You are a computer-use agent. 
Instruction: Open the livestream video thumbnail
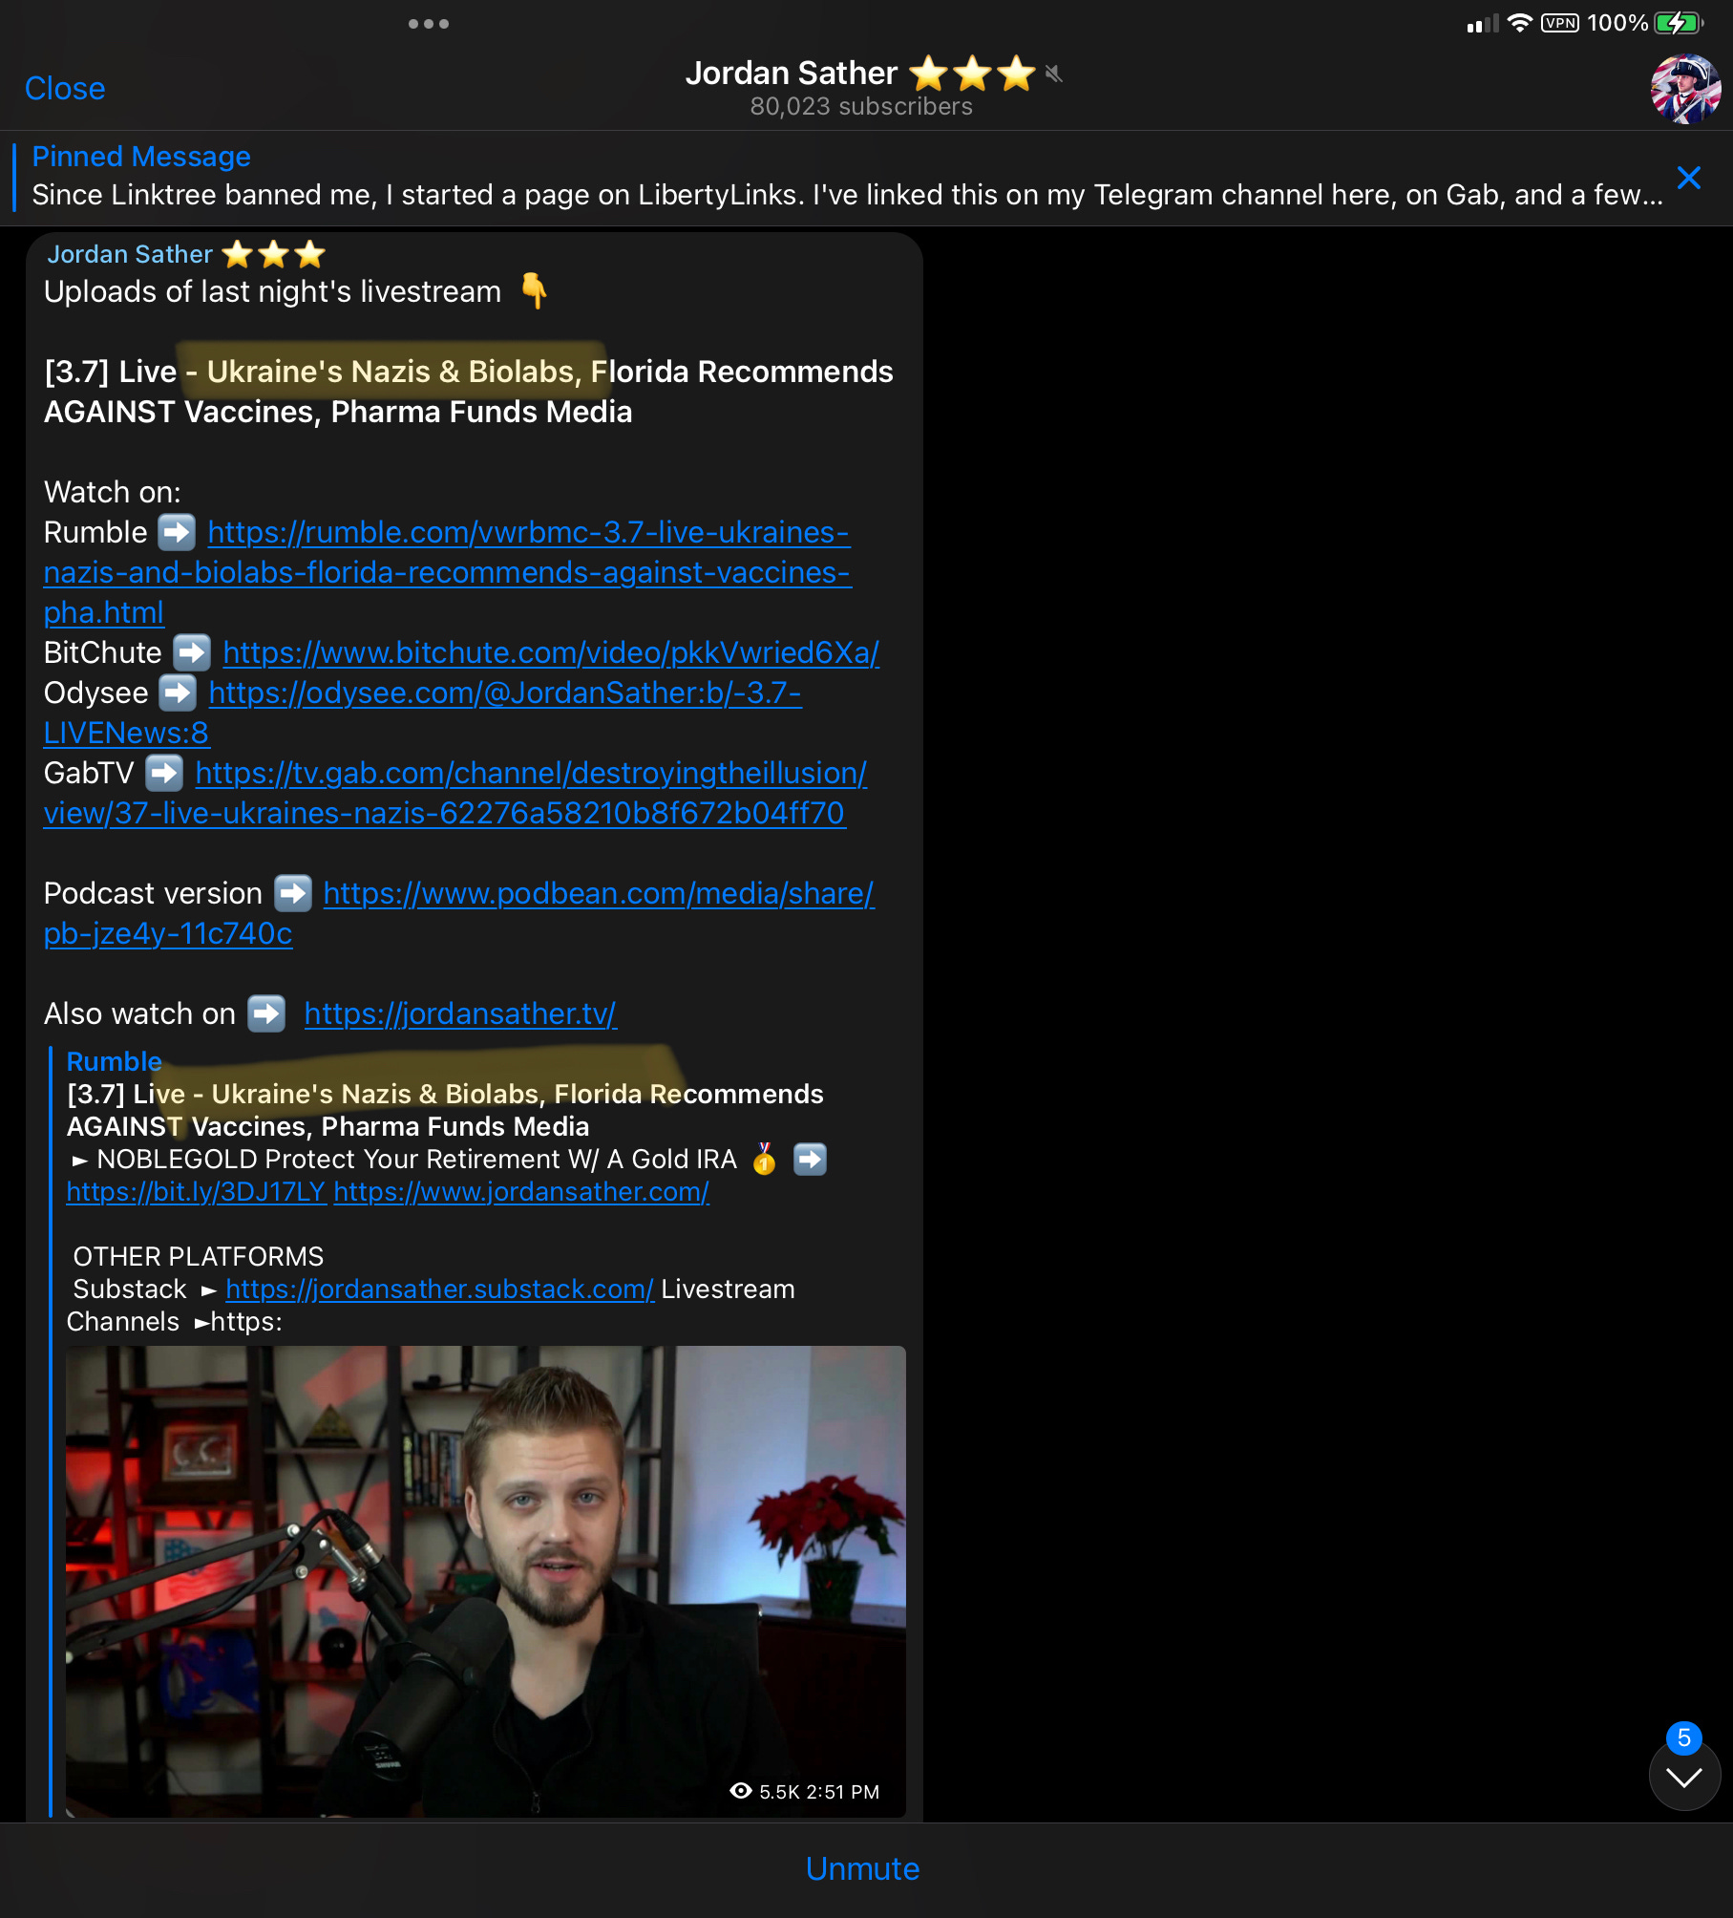coord(485,1581)
